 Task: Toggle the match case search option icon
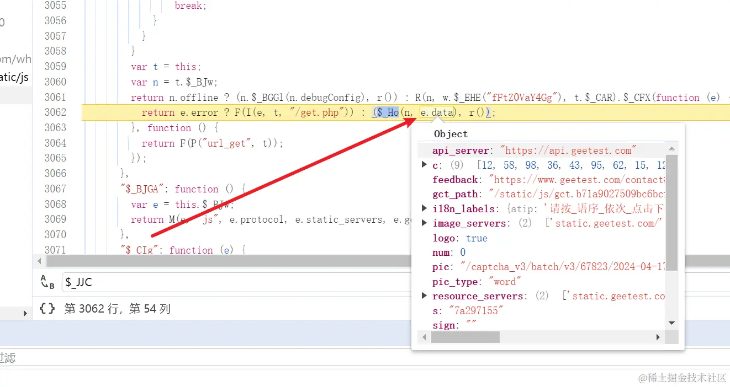click(x=47, y=282)
